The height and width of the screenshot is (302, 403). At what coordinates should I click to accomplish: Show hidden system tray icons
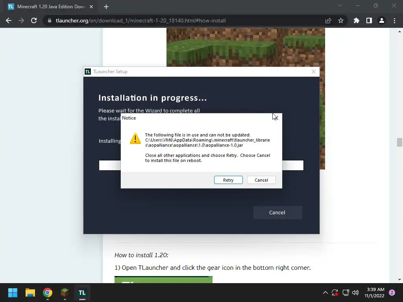[x=325, y=293]
